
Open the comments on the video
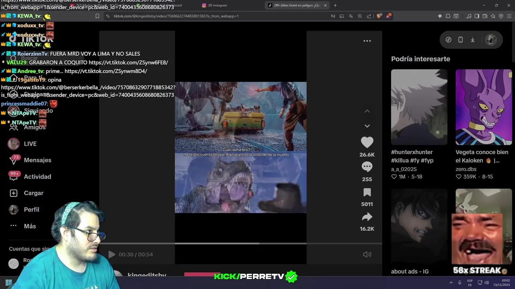tap(367, 167)
